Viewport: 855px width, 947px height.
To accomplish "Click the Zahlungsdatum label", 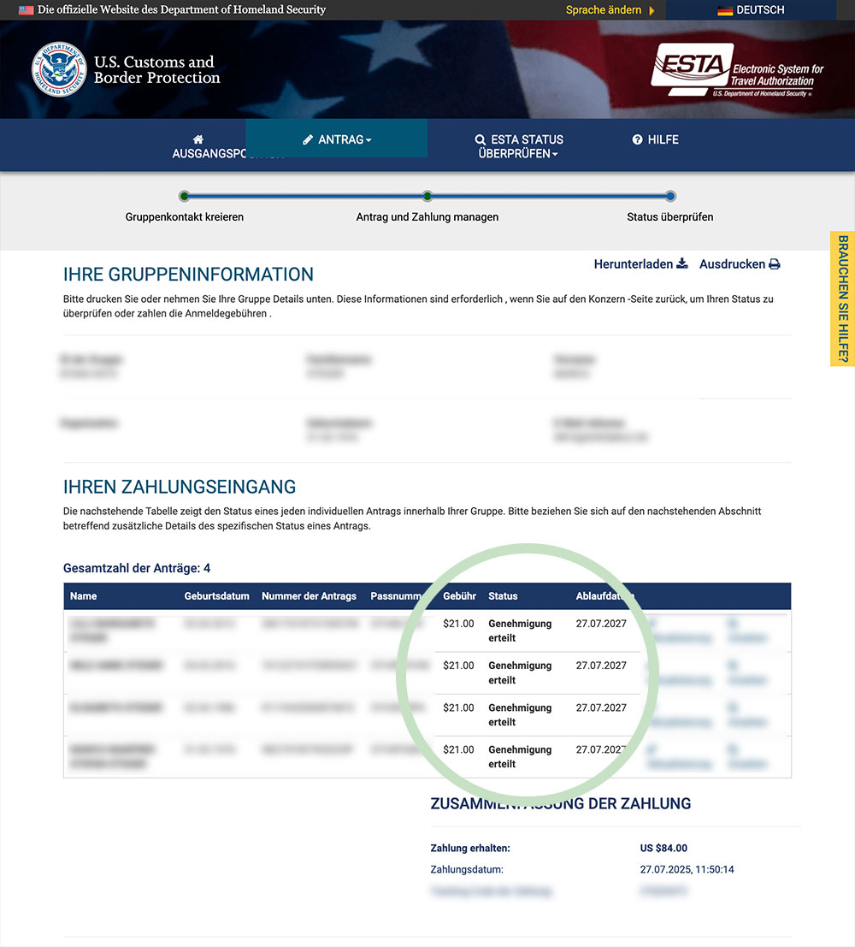I will coord(467,870).
